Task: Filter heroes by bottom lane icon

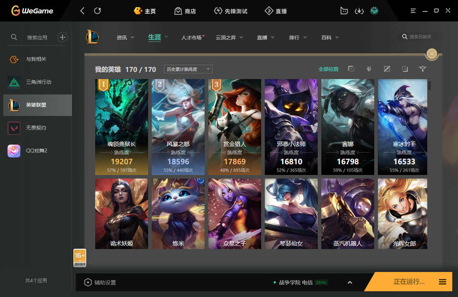Action: [x=405, y=69]
